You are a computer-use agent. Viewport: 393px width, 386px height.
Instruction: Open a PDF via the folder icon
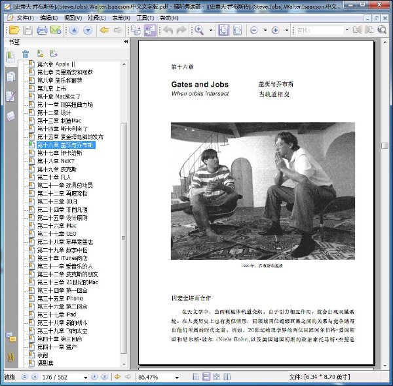pyautogui.click(x=14, y=30)
